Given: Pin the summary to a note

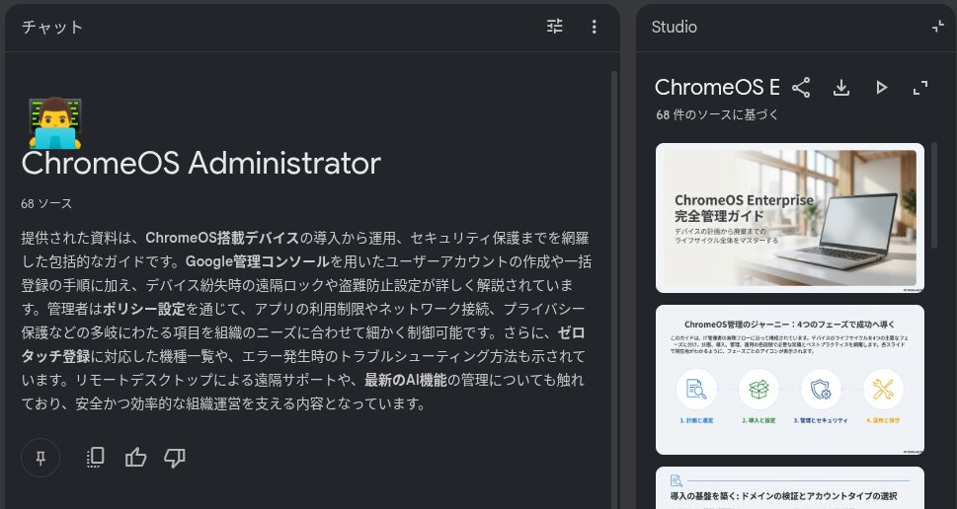Looking at the screenshot, I should click(40, 457).
